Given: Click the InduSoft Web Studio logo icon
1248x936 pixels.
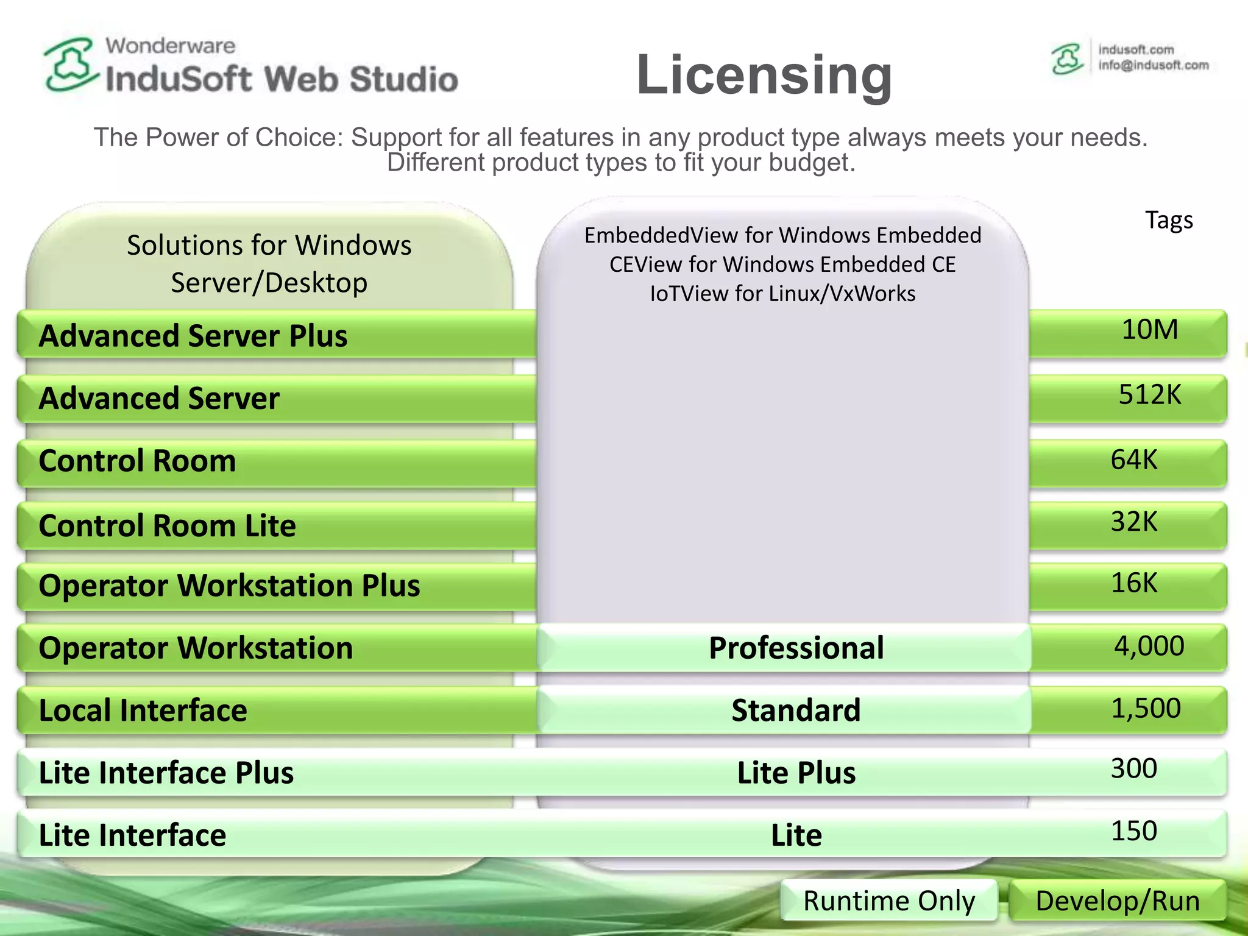Looking at the screenshot, I should click(71, 65).
